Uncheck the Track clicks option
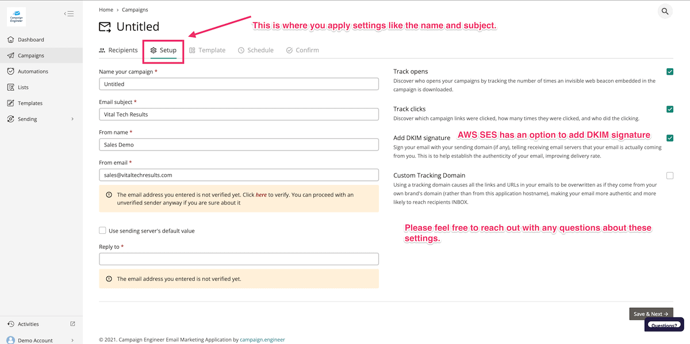This screenshot has width=690, height=344. [670, 109]
